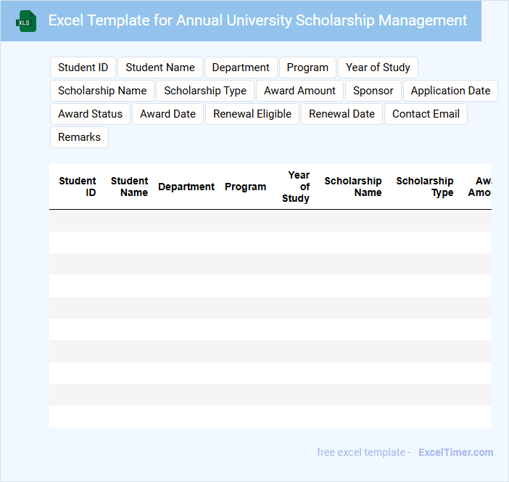The image size is (509, 482).
Task: Click the Year of Study tag
Action: pyautogui.click(x=378, y=68)
